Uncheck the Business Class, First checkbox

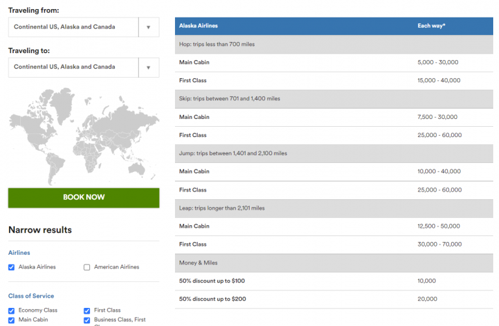[x=87, y=320]
